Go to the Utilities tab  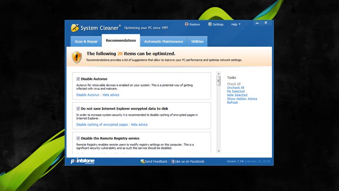pyautogui.click(x=197, y=41)
